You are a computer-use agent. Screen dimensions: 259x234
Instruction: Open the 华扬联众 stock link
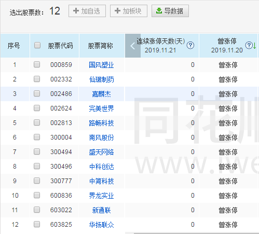point(101,225)
